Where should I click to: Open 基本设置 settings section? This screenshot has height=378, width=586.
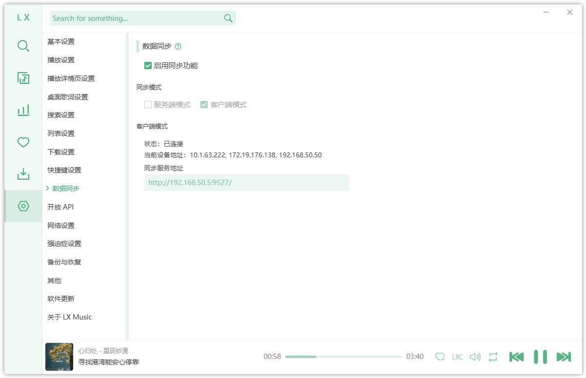coord(61,41)
